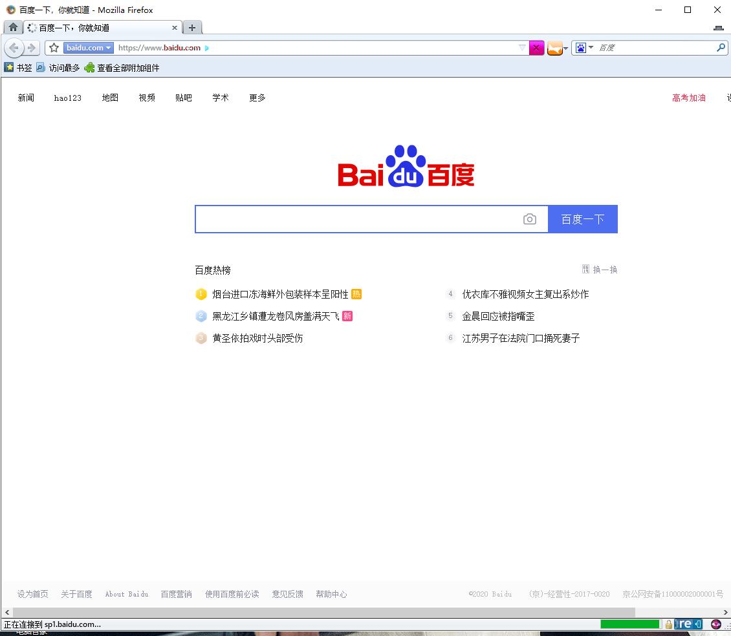Click the Home icon in the toolbar
731x636 pixels.
[x=13, y=27]
